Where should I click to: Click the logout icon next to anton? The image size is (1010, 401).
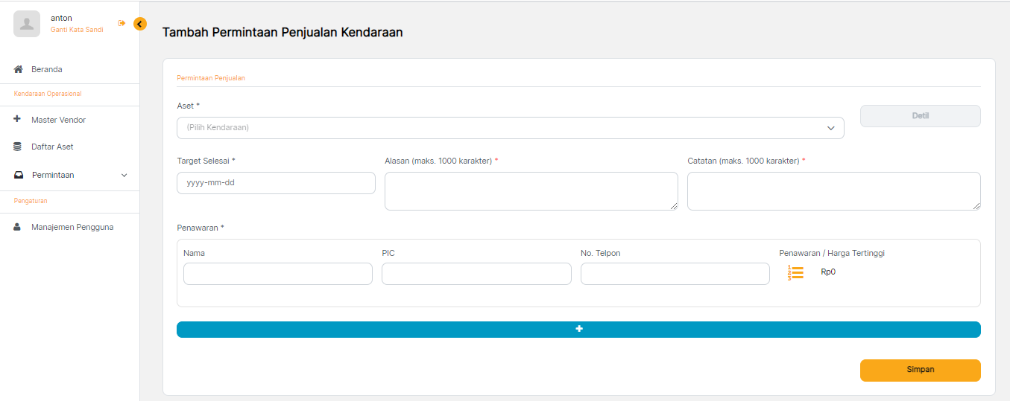click(121, 23)
